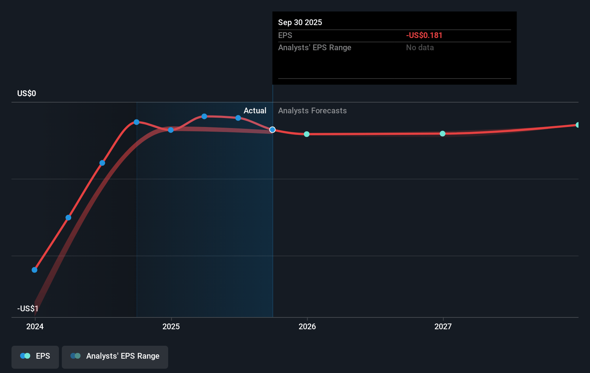Click the 'No data' text in the tooltip

(420, 48)
